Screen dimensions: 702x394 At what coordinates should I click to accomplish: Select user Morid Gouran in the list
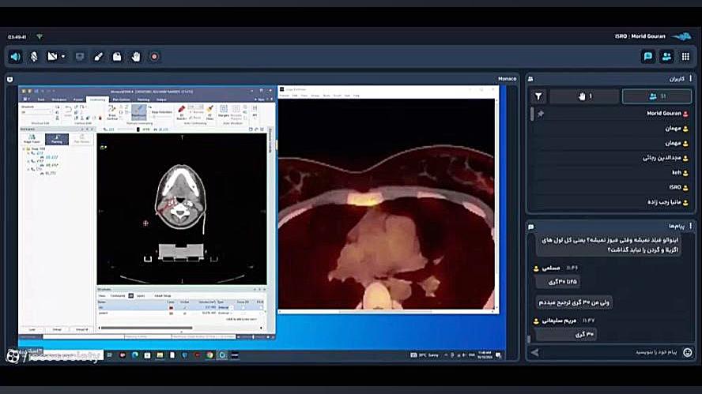tap(667, 114)
